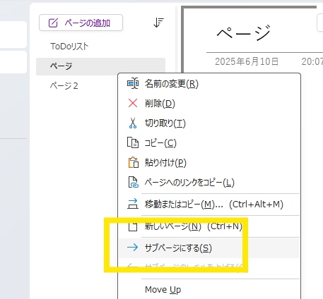Select the ページ entry in page list
Screen dimensions: 323x299
point(100,66)
